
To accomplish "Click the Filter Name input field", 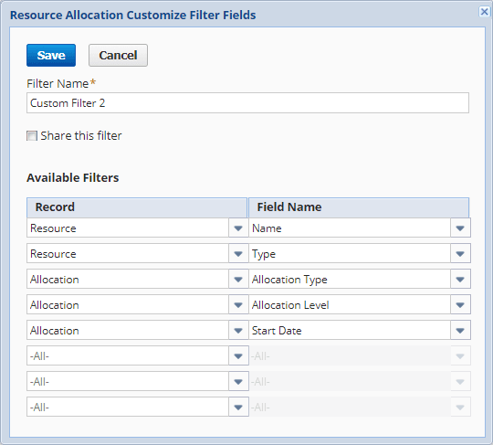I will 247,103.
